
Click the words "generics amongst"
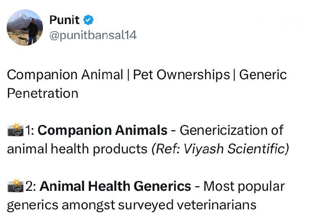[x=71, y=205]
